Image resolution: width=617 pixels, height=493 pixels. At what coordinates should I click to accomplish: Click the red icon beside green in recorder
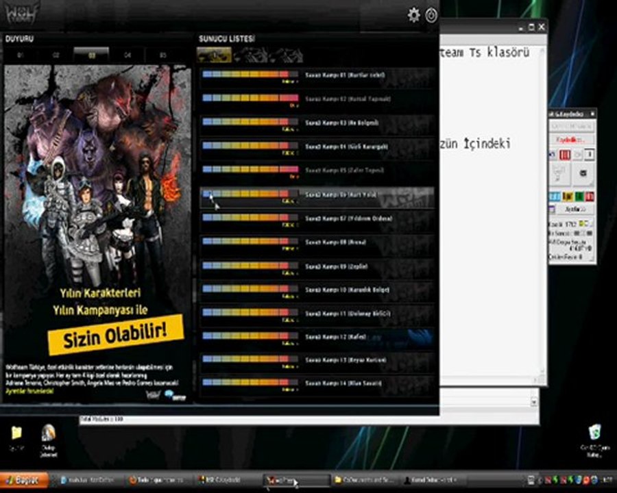tap(590, 197)
